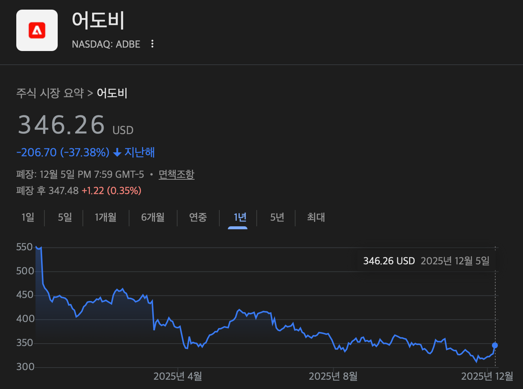Viewport: 523px width, 389px height.
Task: Click the blue down arrow beside -37.38%
Action: tap(117, 152)
